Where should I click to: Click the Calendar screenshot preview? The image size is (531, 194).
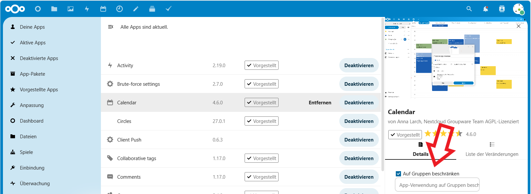pos(456,59)
